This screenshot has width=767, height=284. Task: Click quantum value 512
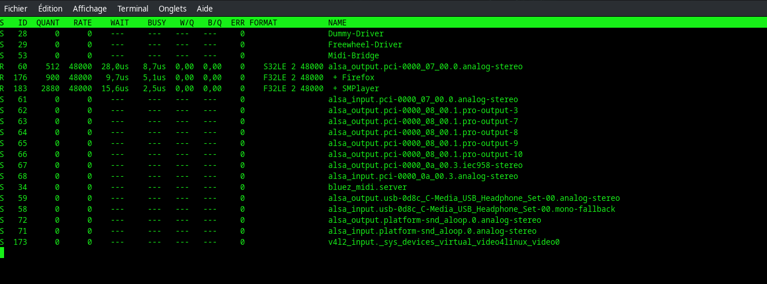coord(53,67)
